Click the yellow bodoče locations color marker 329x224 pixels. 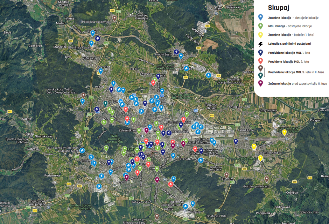pyautogui.click(x=260, y=34)
